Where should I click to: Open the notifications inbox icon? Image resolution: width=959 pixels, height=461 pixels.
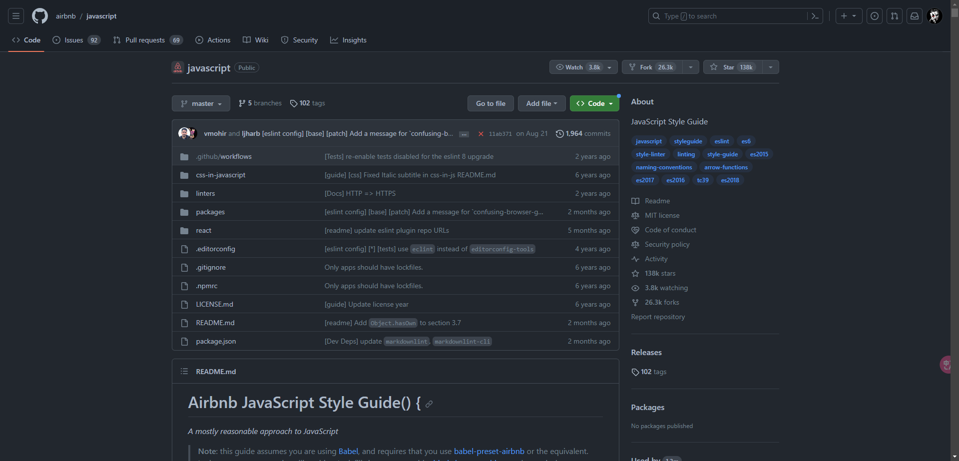click(915, 16)
